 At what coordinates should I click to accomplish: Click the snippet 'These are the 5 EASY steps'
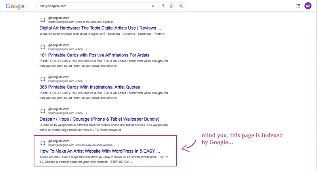coord(103,159)
